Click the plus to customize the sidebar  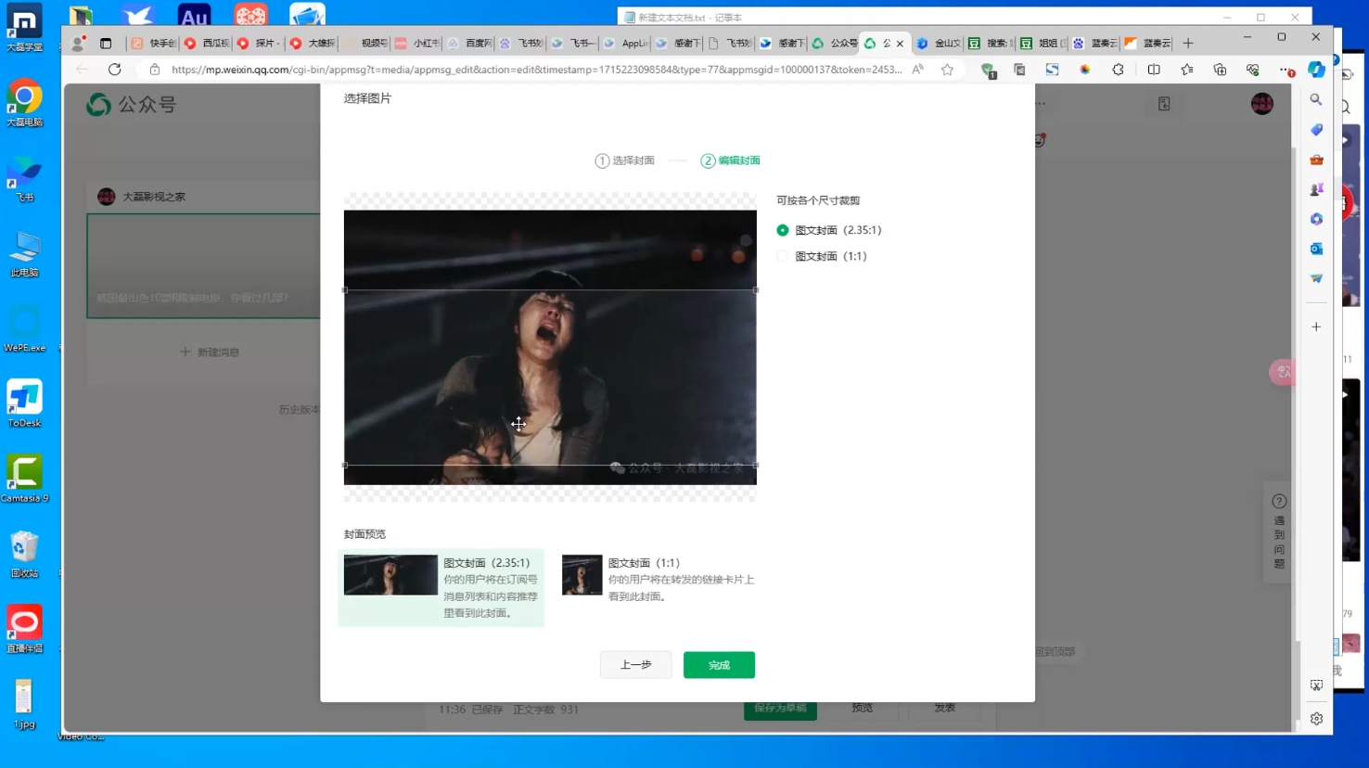point(1315,326)
